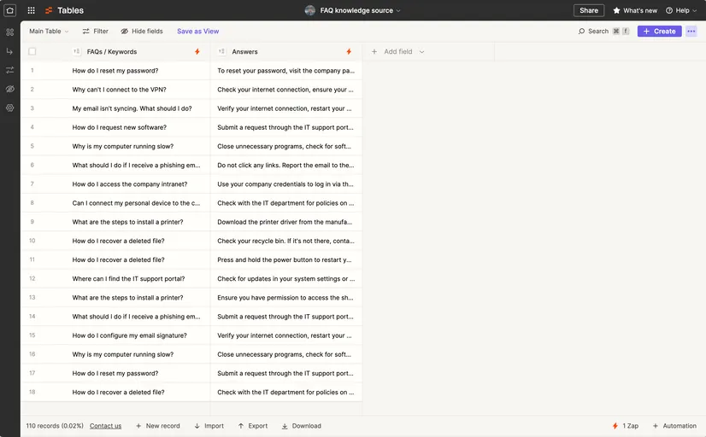Click the Create button

[660, 31]
